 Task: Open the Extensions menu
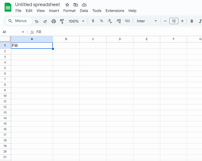click(x=115, y=11)
